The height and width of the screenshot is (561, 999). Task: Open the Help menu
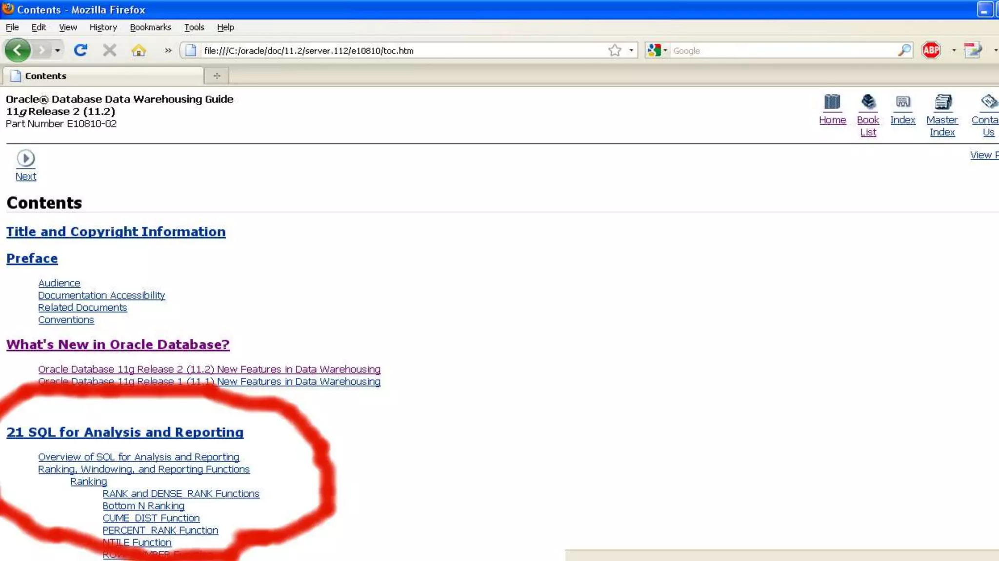225,27
